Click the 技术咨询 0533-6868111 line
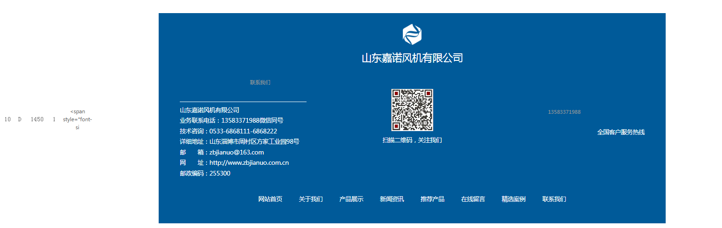 pos(228,131)
